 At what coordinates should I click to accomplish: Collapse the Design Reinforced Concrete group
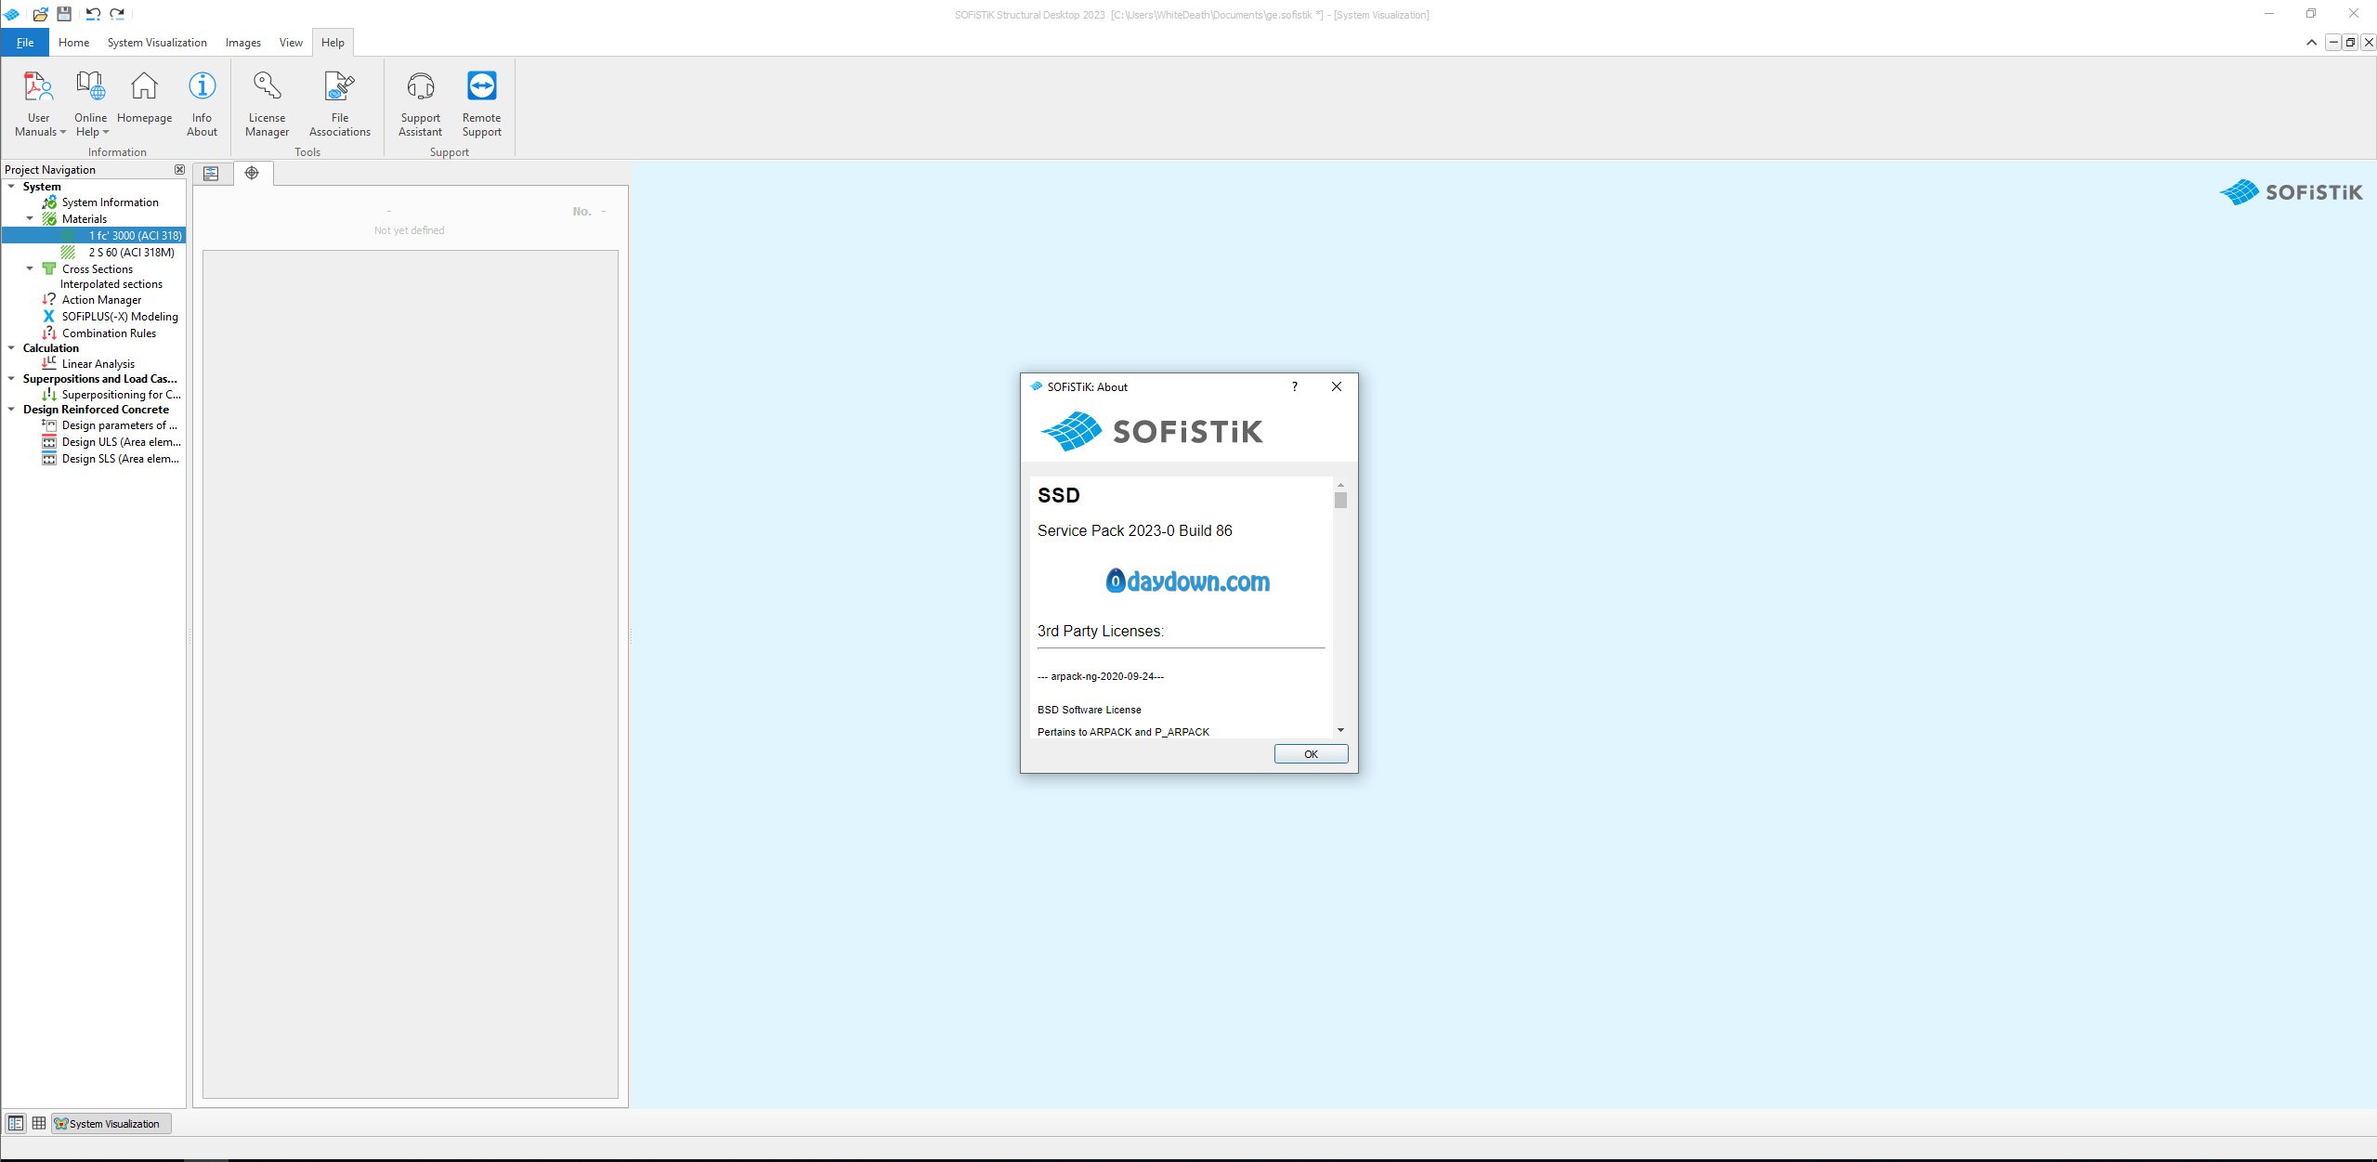tap(11, 410)
